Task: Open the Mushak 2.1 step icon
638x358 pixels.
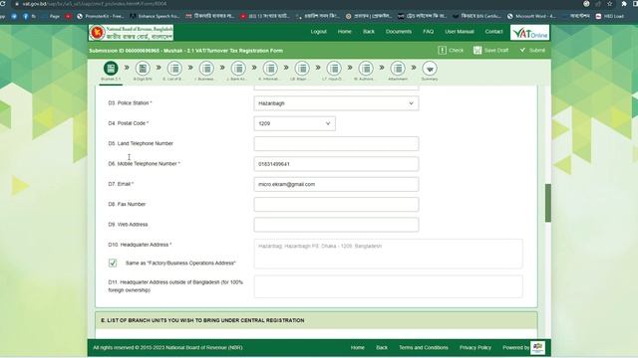Action: pyautogui.click(x=111, y=69)
